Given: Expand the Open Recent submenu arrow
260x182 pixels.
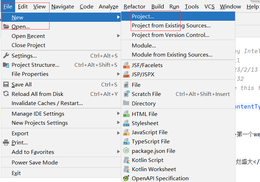Looking at the screenshot, I should pos(118,36).
